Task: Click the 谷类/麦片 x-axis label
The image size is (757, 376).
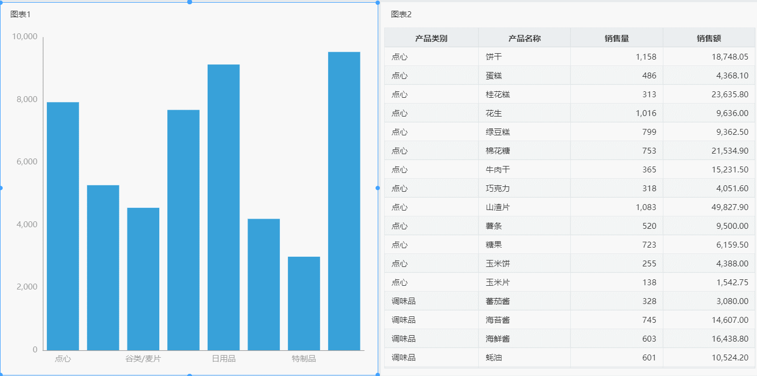Action: [x=143, y=359]
